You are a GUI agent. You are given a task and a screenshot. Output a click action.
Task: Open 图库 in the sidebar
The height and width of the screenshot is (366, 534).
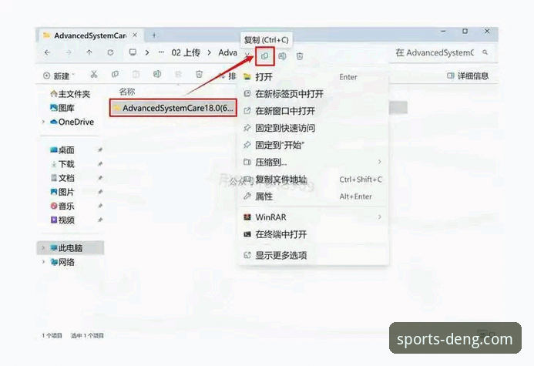[62, 108]
